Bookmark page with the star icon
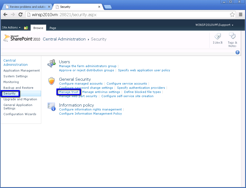This screenshot has width=246, height=188. (232, 15)
